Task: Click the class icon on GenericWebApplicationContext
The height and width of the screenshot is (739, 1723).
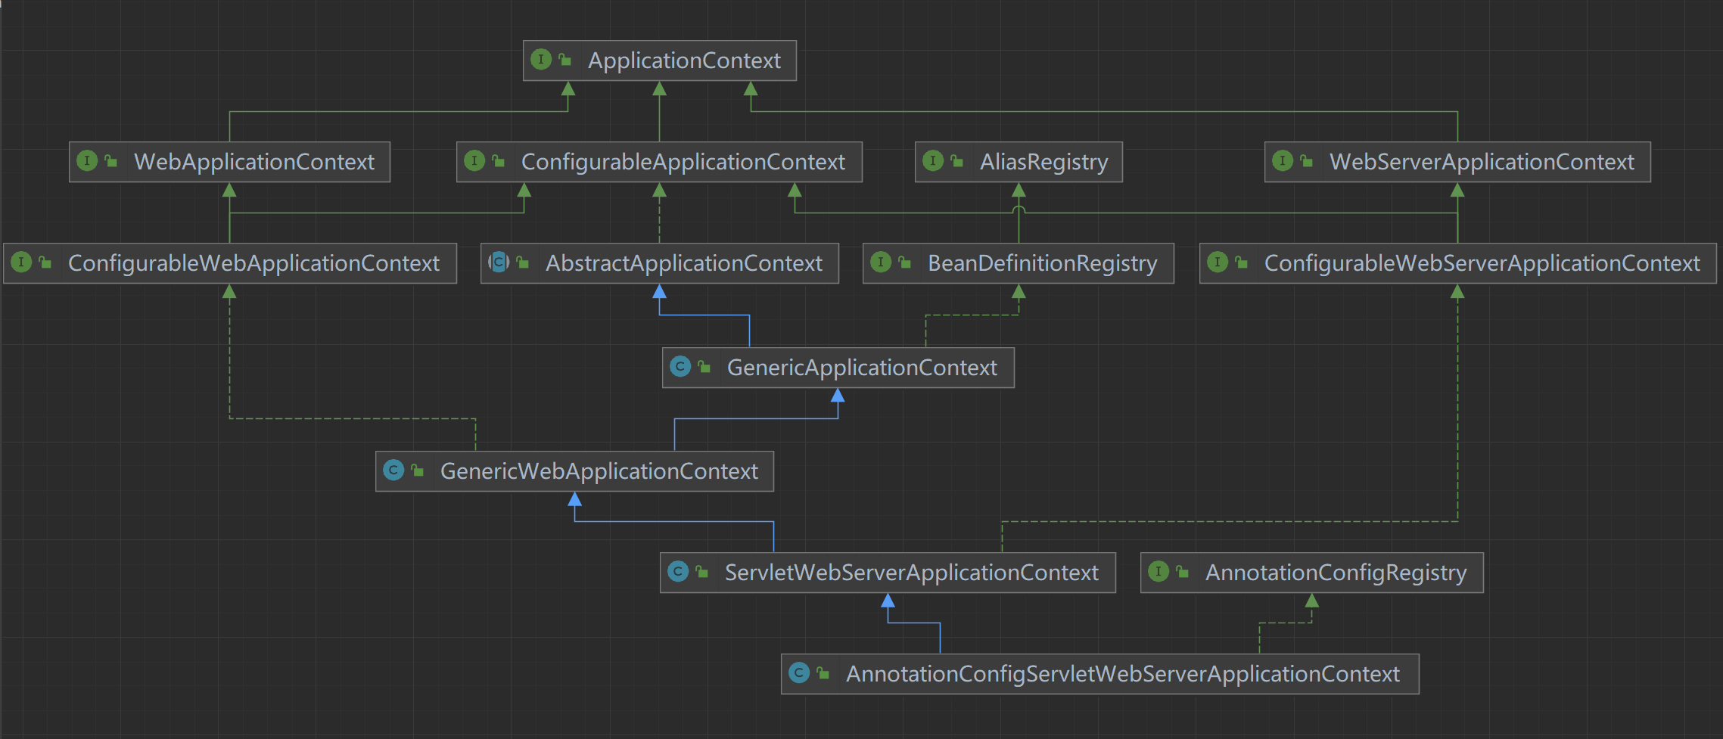Action: [x=393, y=470]
